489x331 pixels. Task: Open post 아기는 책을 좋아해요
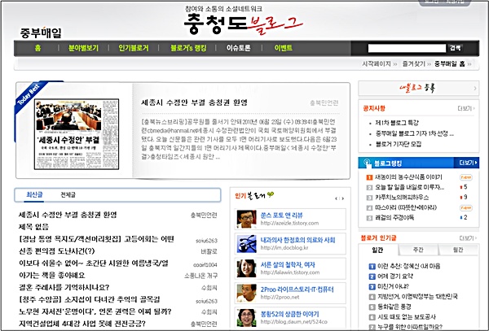[x=52, y=276]
